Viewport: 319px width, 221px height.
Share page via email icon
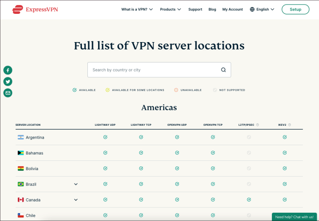8,93
